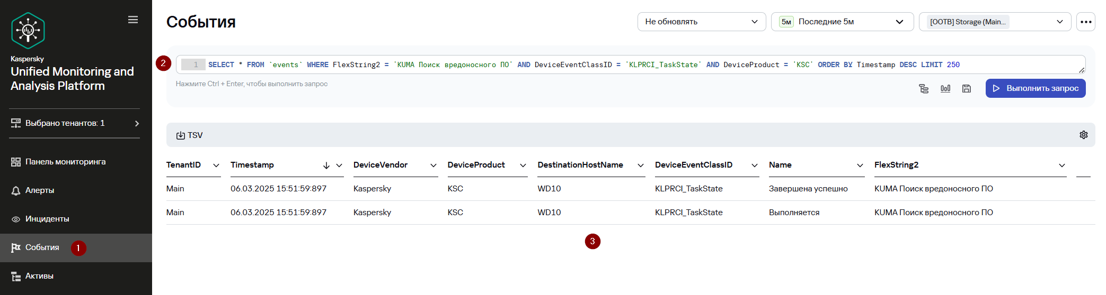Viewport: 1106px width, 295px height.
Task: Click the 'Выполняется' event name cell
Action: click(794, 213)
